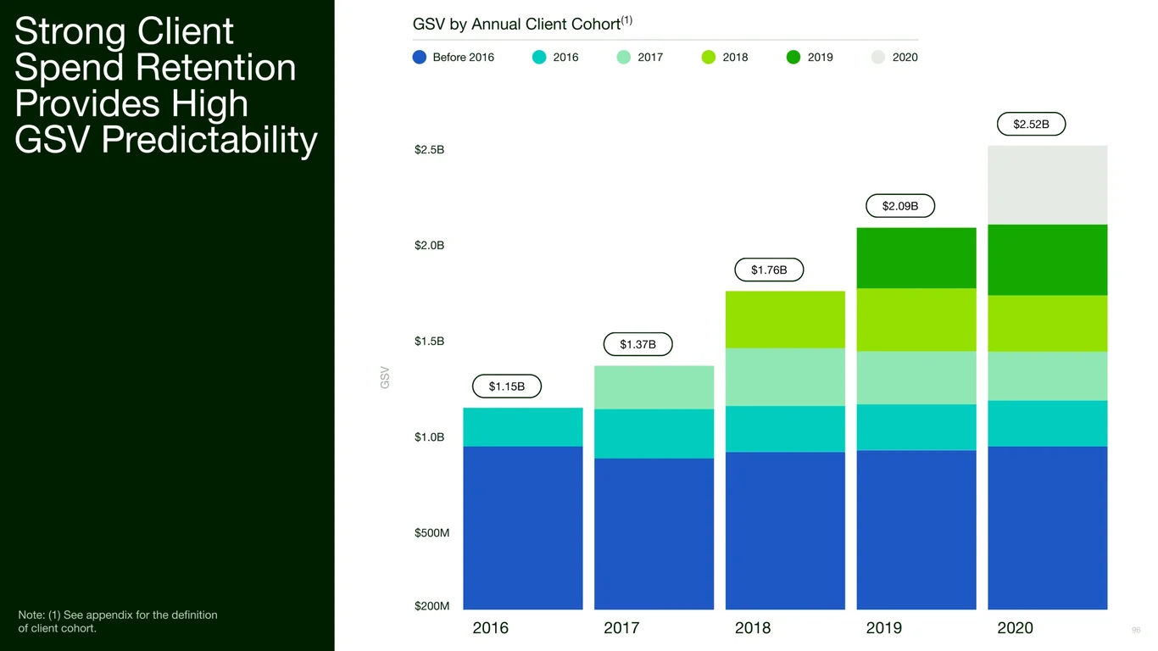Click the 2020 x-axis year label
The width and height of the screenshot is (1158, 651).
[1015, 628]
